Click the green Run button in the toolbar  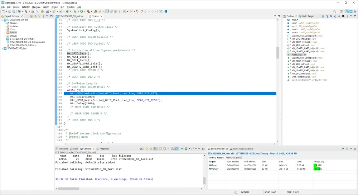pyautogui.click(x=82, y=11)
